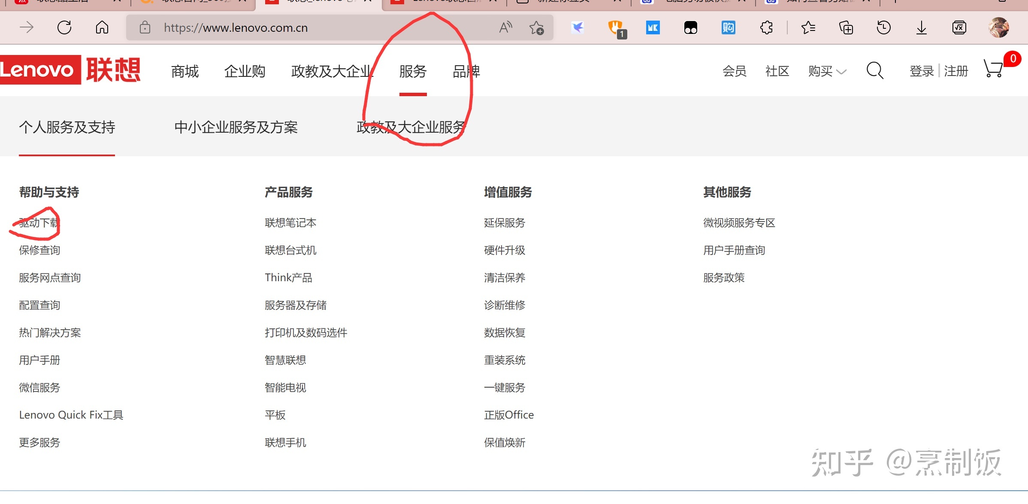The height and width of the screenshot is (504, 1028).
Task: Click the 注册 link
Action: pos(956,71)
